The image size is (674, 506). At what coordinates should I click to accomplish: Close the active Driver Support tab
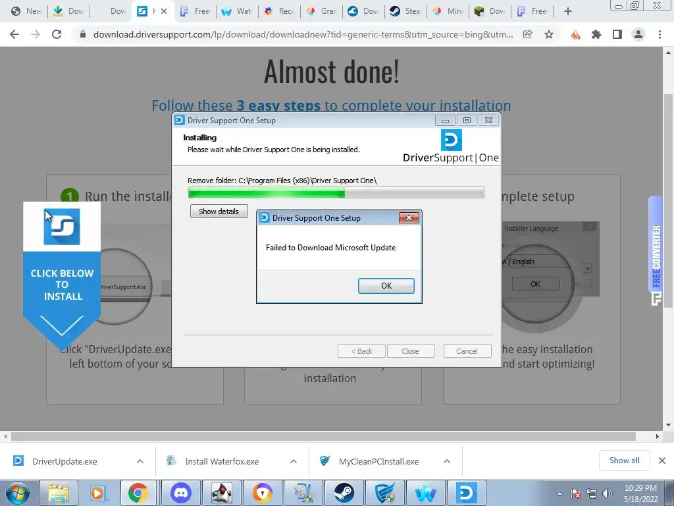pyautogui.click(x=164, y=11)
